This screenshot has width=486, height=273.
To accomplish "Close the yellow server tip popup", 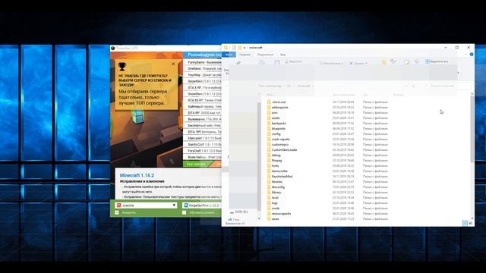I will click(x=173, y=64).
